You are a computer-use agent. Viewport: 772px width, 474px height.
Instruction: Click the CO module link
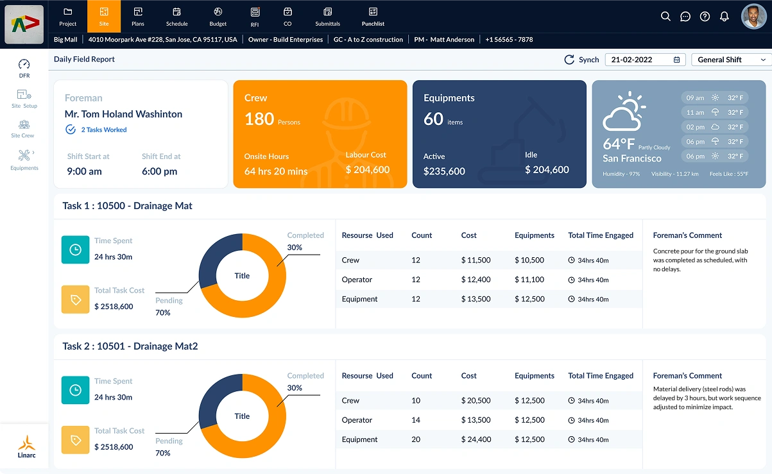(x=287, y=15)
